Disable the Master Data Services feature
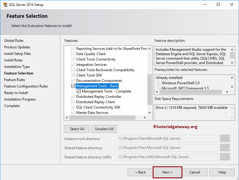 tap(73, 113)
